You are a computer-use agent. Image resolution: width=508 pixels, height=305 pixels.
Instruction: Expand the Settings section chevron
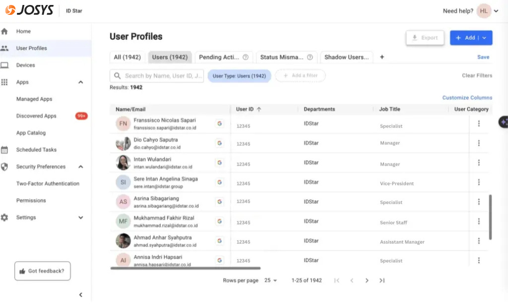[81, 217]
